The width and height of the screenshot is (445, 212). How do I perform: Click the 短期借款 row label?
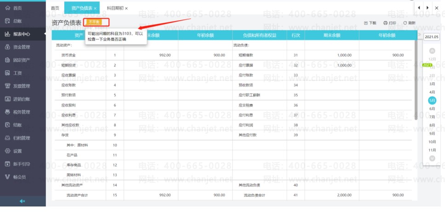click(x=246, y=55)
